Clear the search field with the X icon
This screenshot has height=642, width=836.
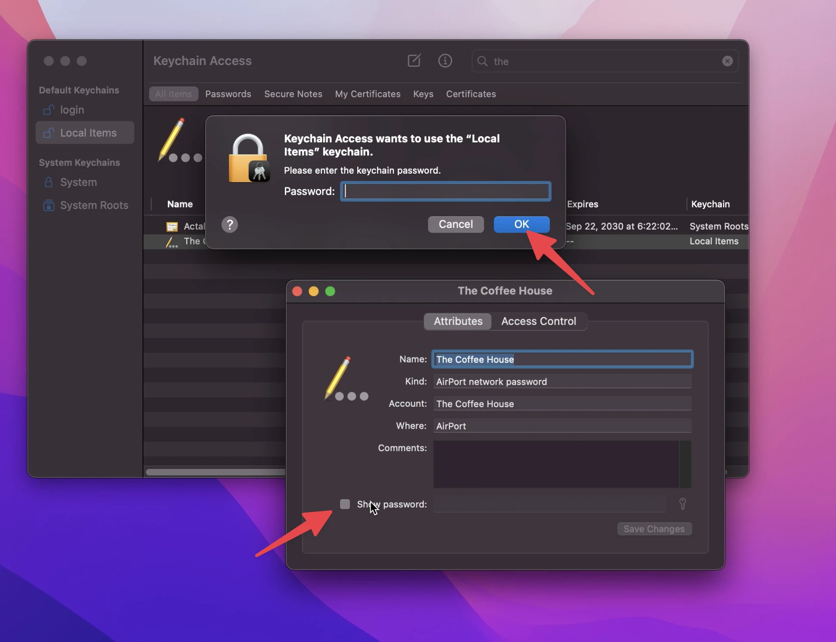pyautogui.click(x=727, y=61)
